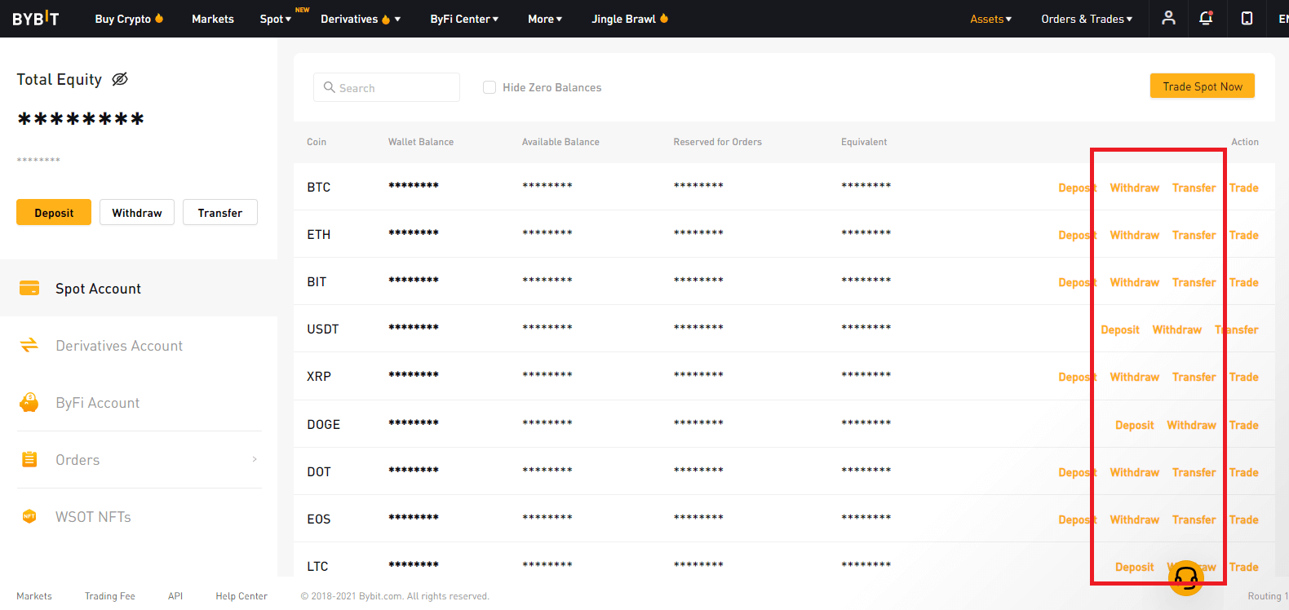Screen dimensions: 1289x610
Task: Click Deposit for DOGE row
Action: click(1135, 425)
